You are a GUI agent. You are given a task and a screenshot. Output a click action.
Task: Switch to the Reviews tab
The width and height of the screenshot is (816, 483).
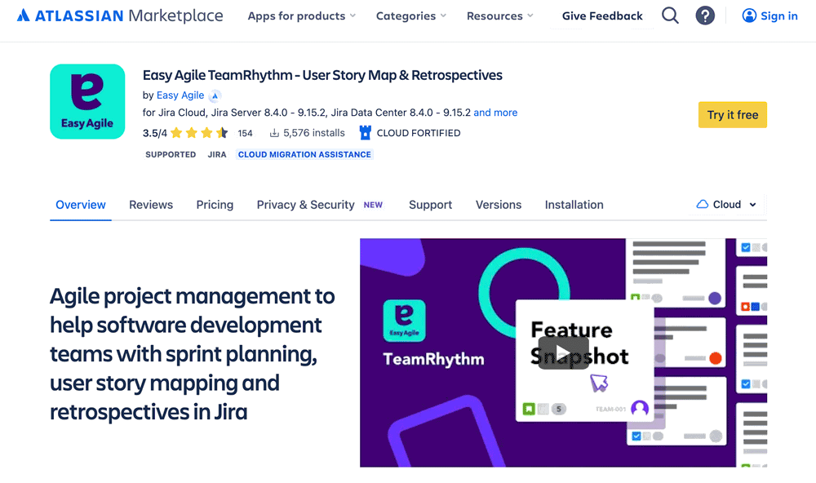[x=151, y=205]
